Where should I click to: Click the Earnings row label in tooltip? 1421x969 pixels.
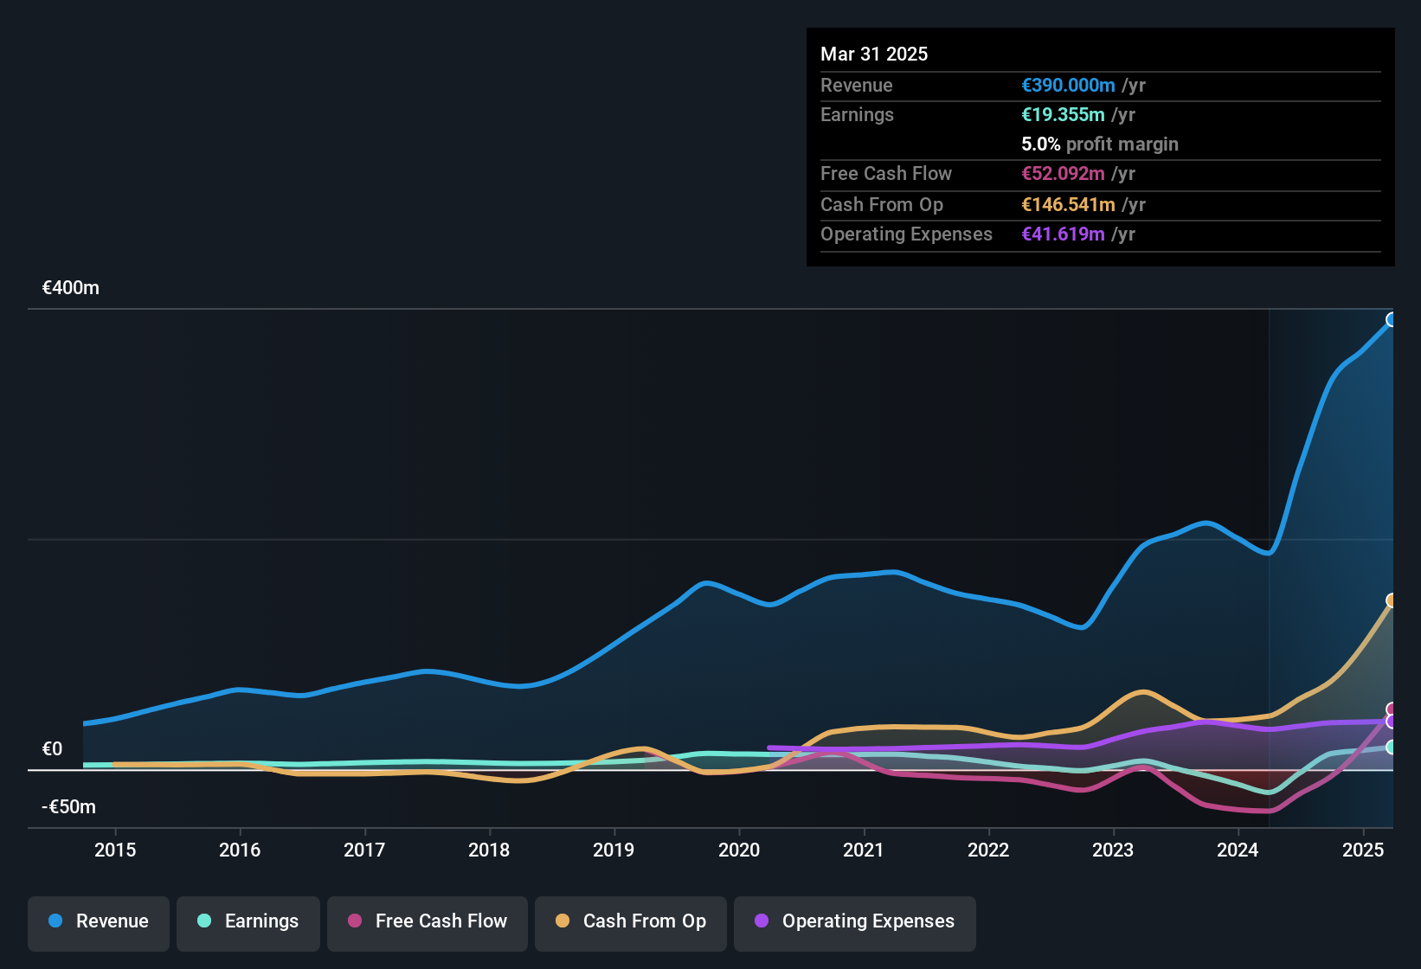(x=857, y=114)
